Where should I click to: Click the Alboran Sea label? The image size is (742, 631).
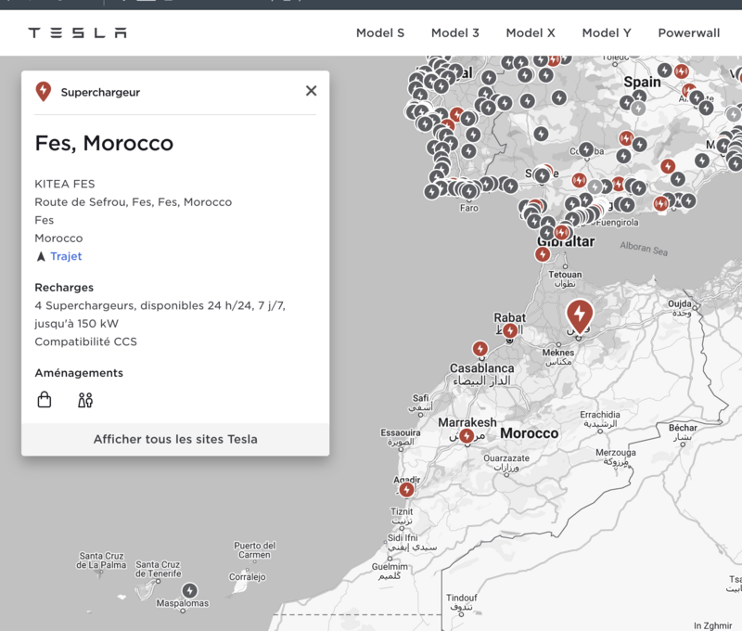644,249
